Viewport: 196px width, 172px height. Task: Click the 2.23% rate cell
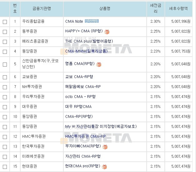pyautogui.click(x=155, y=51)
